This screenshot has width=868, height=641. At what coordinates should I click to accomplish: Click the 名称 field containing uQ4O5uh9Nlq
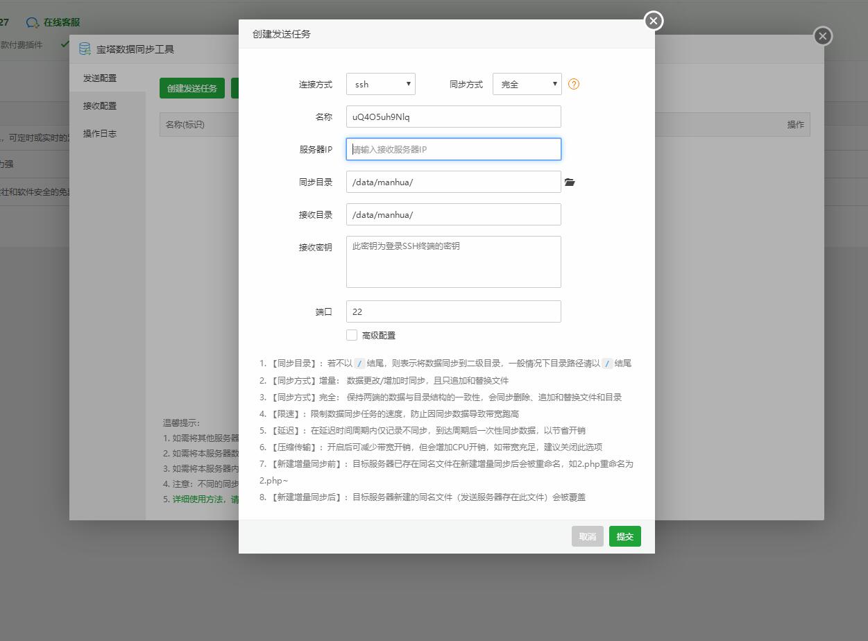point(453,116)
